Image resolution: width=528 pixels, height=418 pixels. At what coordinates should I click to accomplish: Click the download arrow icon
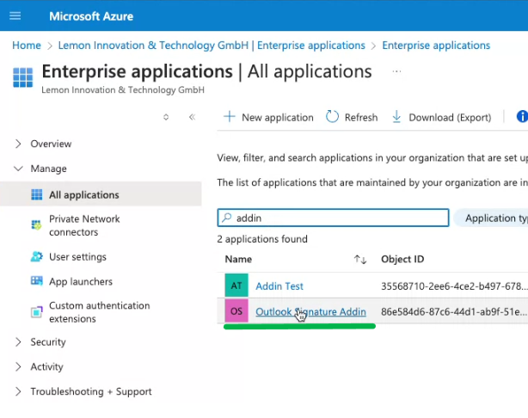pos(396,117)
